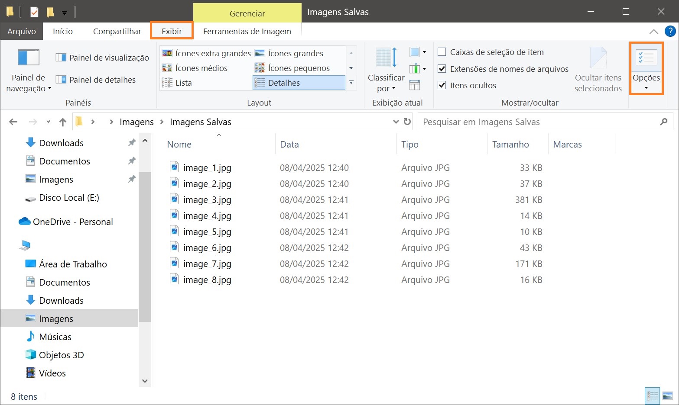Sort by the Marcas column header
The height and width of the screenshot is (405, 679).
(x=567, y=145)
